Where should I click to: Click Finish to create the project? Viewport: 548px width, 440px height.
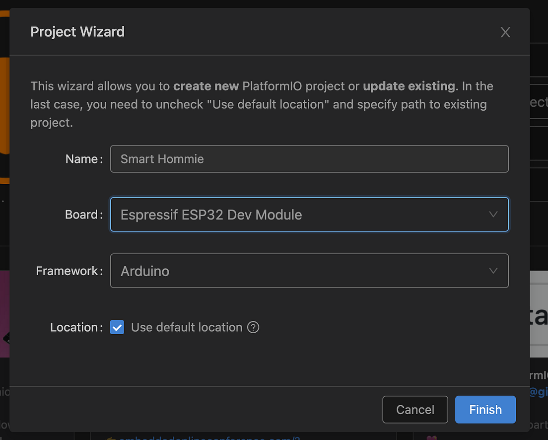coord(485,409)
